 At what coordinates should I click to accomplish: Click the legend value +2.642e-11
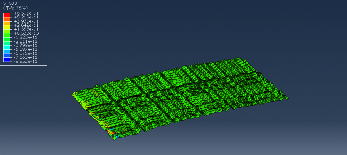click(x=26, y=25)
